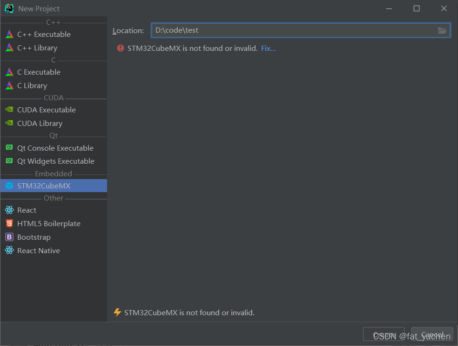458x346 pixels.
Task: Click the blue cube icon beside STM32CubeMX
Action: (9, 186)
